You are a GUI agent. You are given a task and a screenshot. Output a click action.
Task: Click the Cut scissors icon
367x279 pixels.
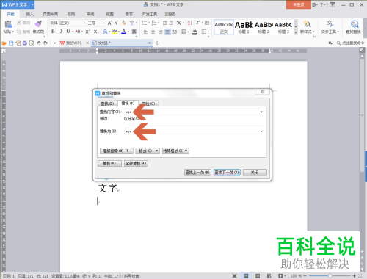tap(19, 23)
